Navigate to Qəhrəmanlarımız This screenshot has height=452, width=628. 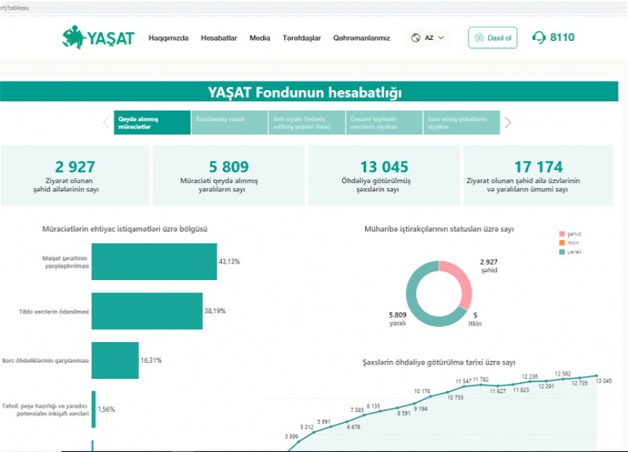coord(362,38)
